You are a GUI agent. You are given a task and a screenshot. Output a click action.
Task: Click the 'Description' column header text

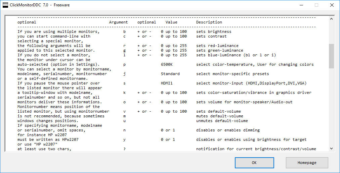tap(209, 22)
